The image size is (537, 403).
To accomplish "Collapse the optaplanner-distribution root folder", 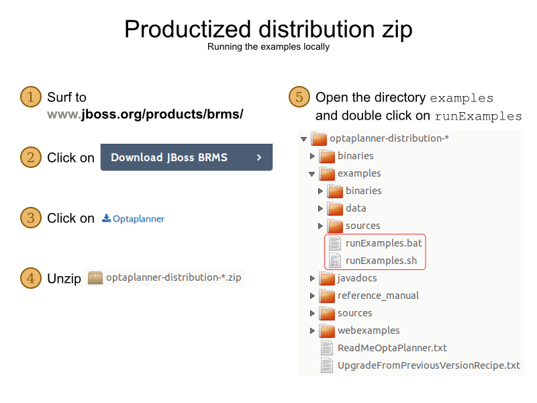I will coord(304,139).
